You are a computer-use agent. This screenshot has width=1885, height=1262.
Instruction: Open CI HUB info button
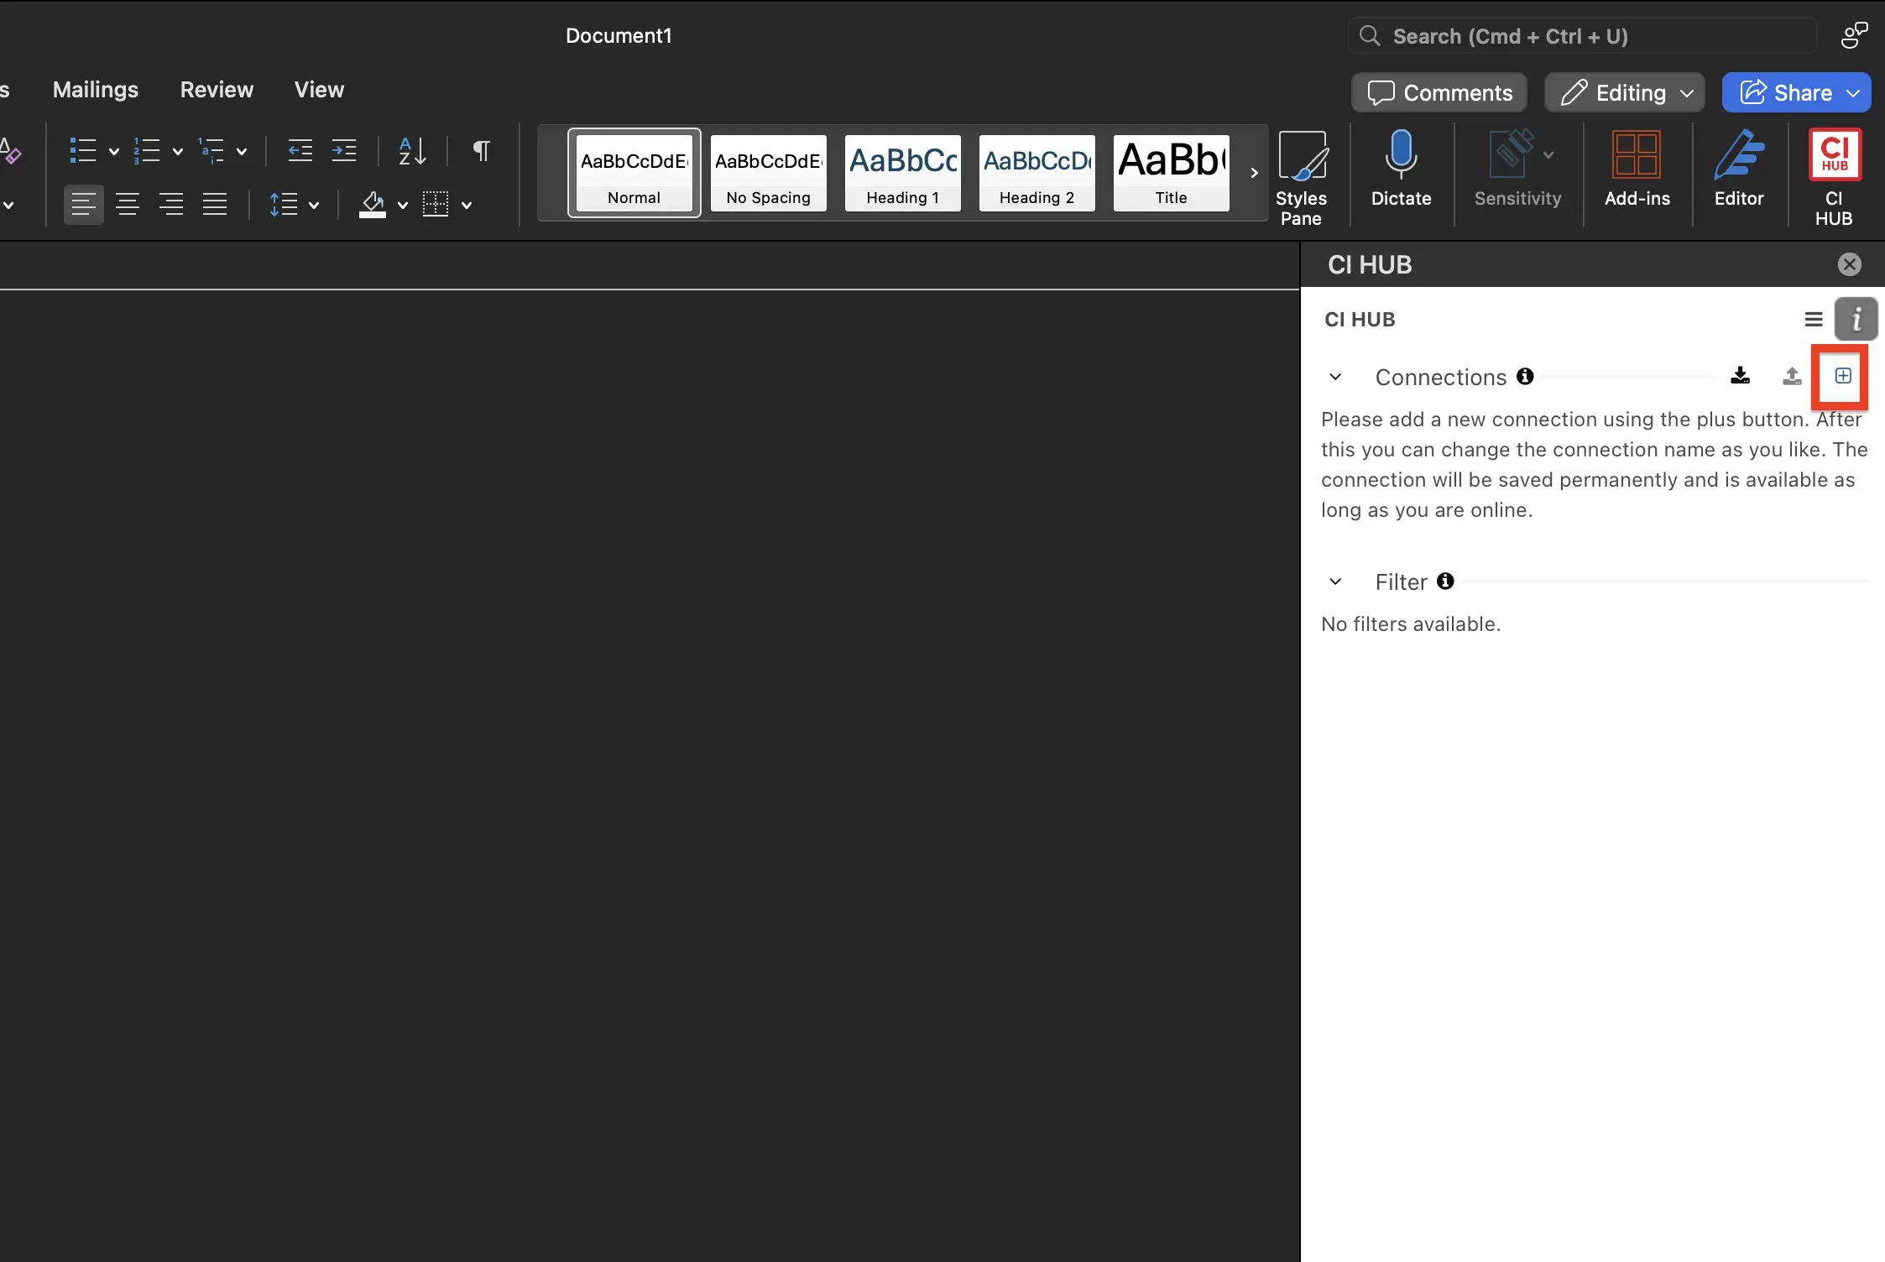tap(1856, 319)
